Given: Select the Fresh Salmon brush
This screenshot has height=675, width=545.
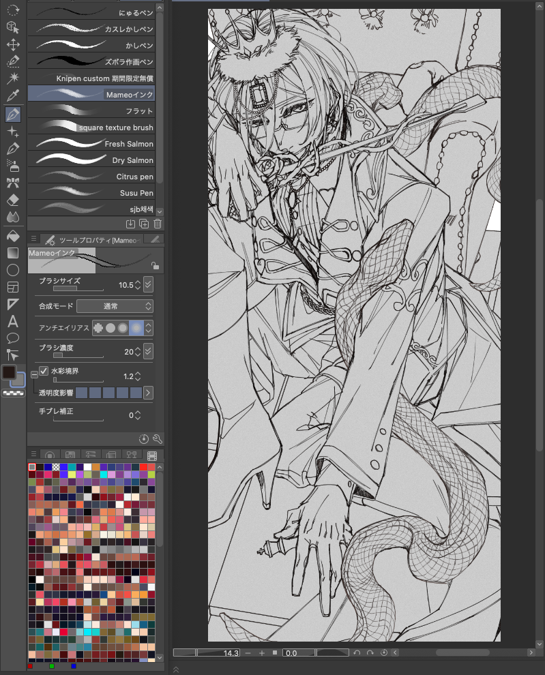Looking at the screenshot, I should pos(91,143).
